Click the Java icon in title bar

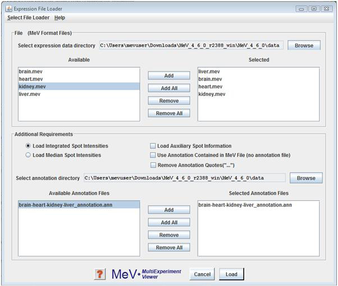pos(8,8)
